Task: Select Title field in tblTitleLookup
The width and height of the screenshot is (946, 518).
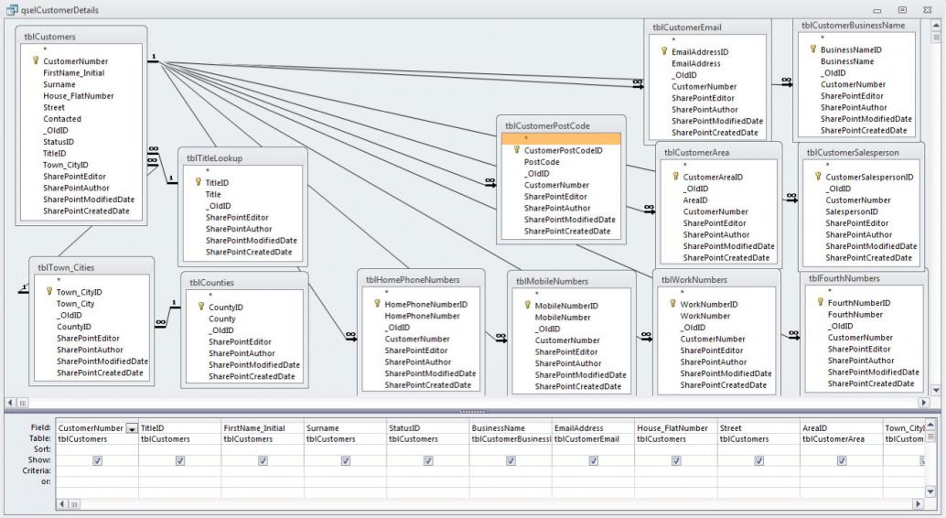Action: pyautogui.click(x=213, y=194)
